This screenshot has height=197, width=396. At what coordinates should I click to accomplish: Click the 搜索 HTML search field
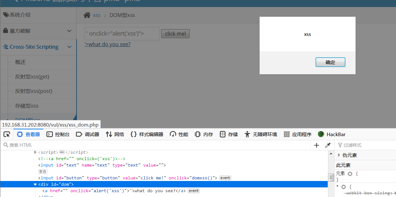pos(155,145)
